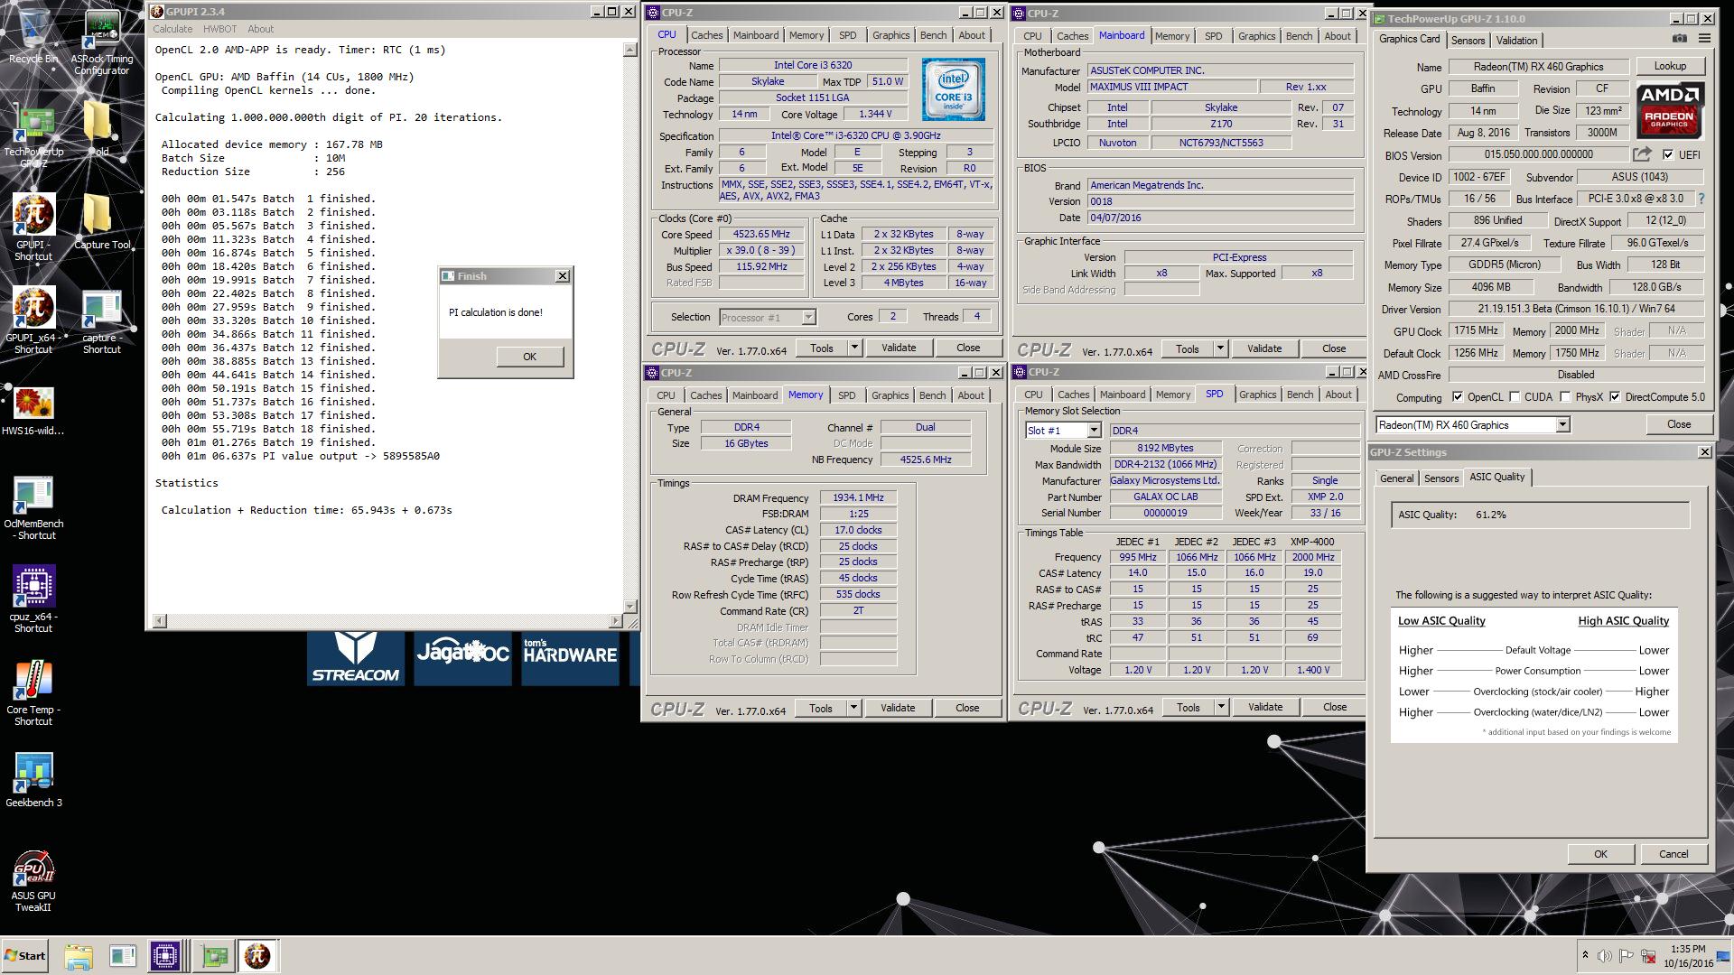Click Validate in CPU-Z CPU window

pos(898,348)
